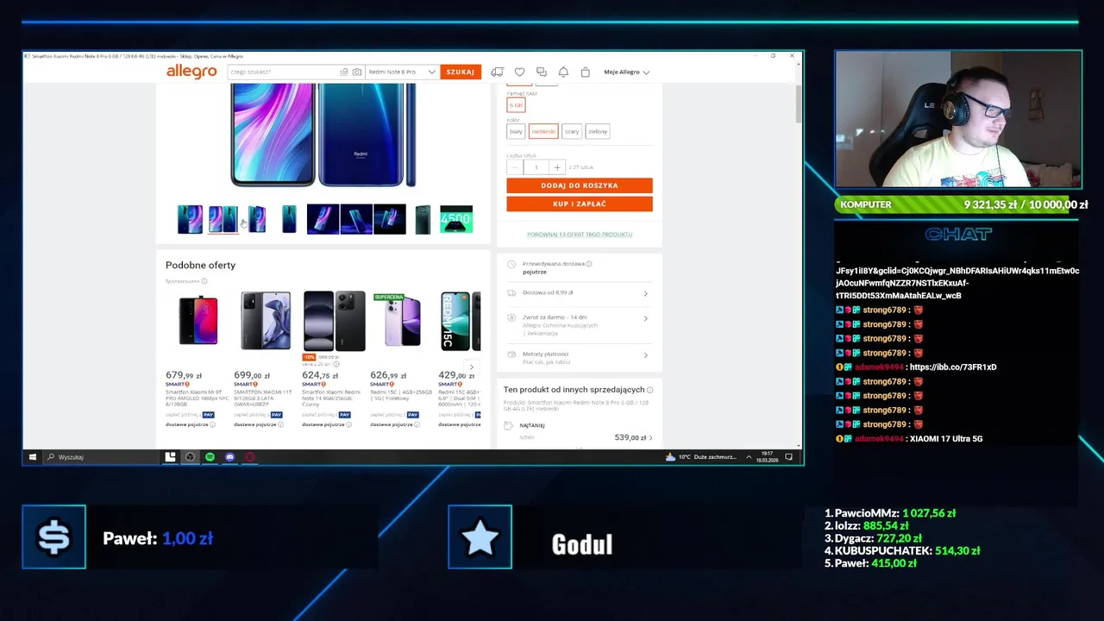1104x621 pixels.
Task: Select the first product gallery thumbnail
Action: [x=190, y=219]
